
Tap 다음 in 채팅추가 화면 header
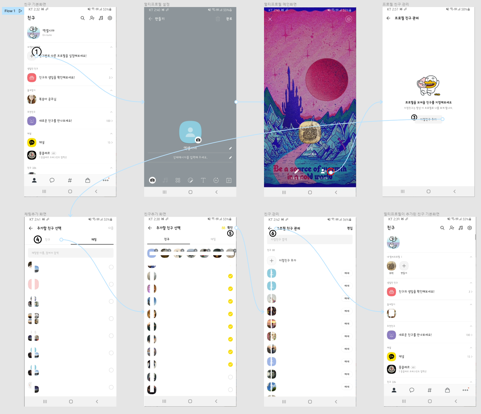111,228
